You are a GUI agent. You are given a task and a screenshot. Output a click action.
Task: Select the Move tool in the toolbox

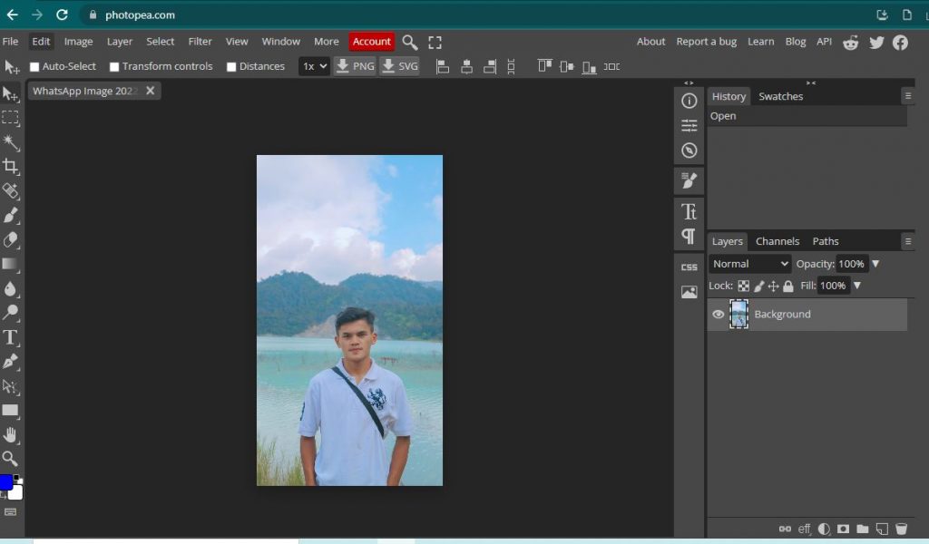10,93
